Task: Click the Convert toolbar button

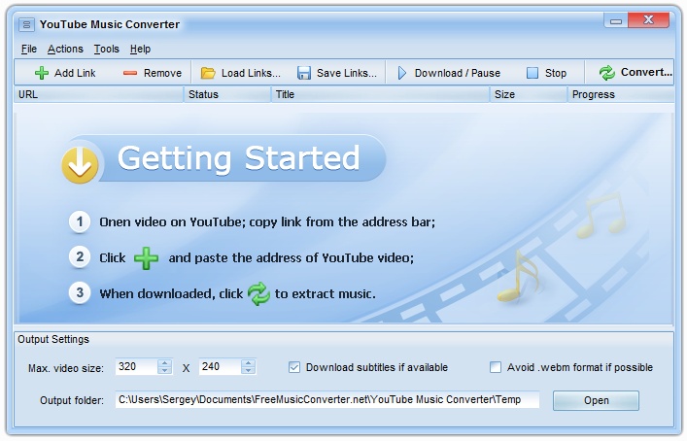Action: coord(635,72)
